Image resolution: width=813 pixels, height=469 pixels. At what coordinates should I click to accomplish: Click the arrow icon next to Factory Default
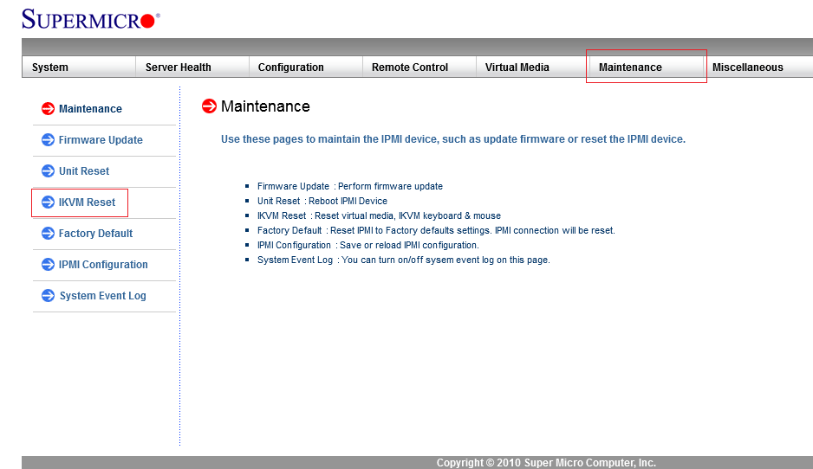tap(48, 234)
